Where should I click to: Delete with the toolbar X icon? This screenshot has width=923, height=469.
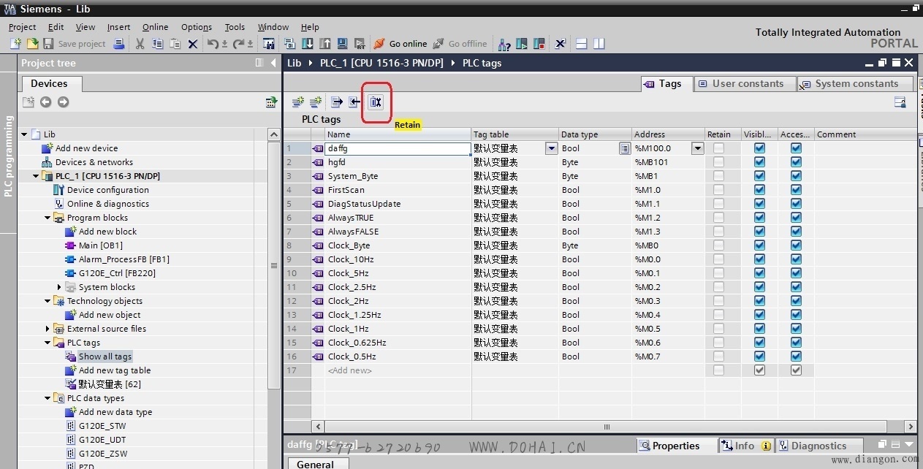coord(193,44)
